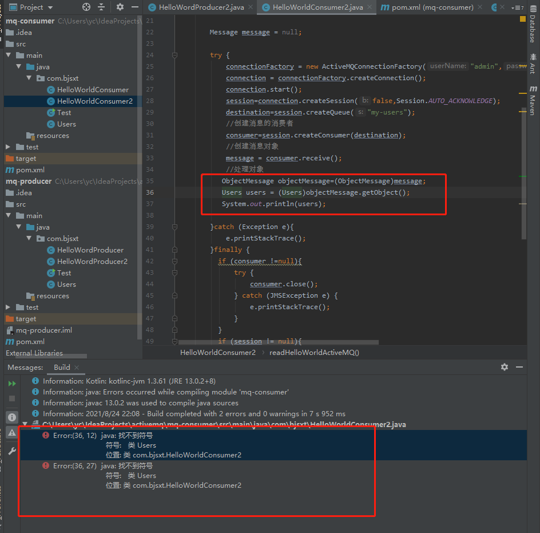Click readHelloWorldActiveMQ() breadcrumb
This screenshot has width=540, height=533.
(314, 352)
